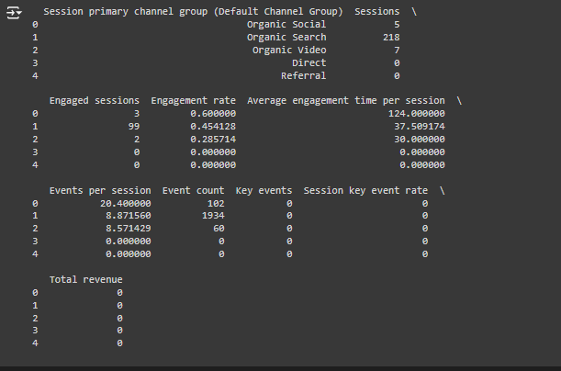The height and width of the screenshot is (371, 561).
Task: Select events per session value 8.571429
Action: pos(129,229)
